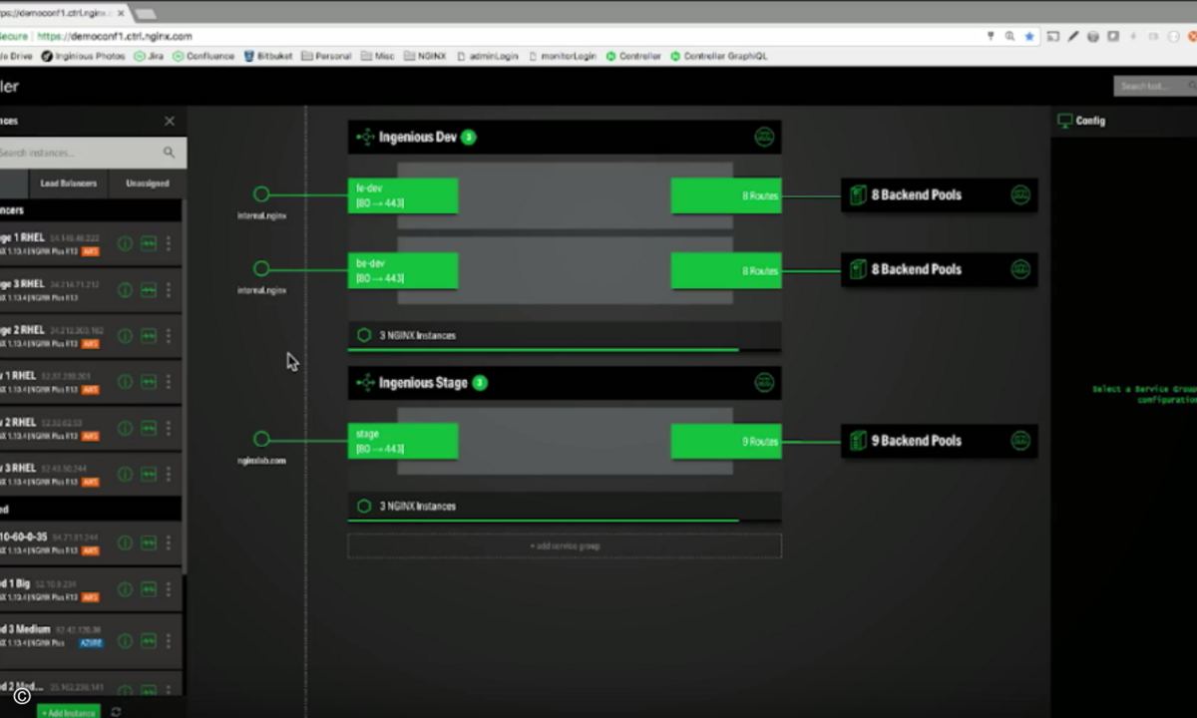Open the adminLogin bookmark

click(488, 56)
